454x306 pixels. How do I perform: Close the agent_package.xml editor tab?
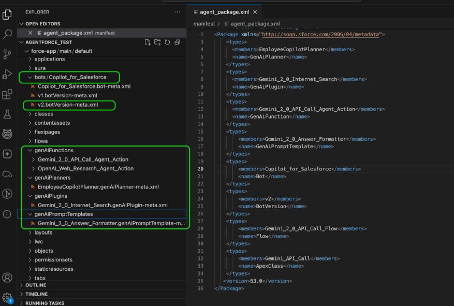(x=255, y=12)
